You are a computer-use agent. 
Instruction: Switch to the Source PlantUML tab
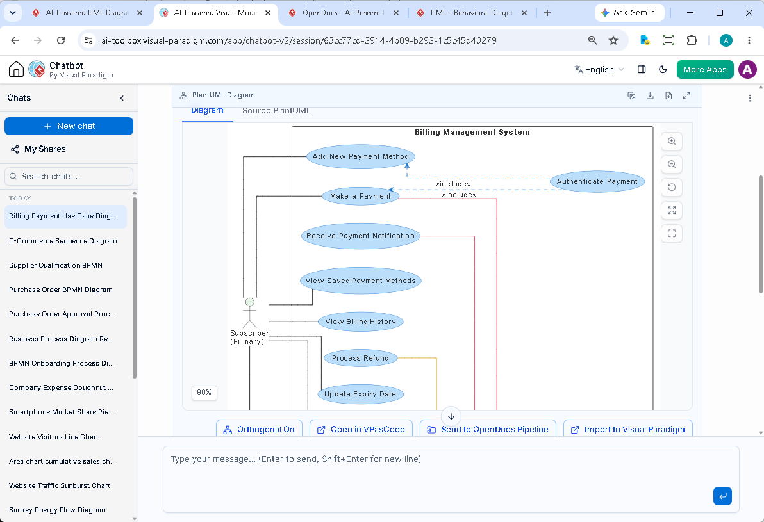(x=276, y=111)
